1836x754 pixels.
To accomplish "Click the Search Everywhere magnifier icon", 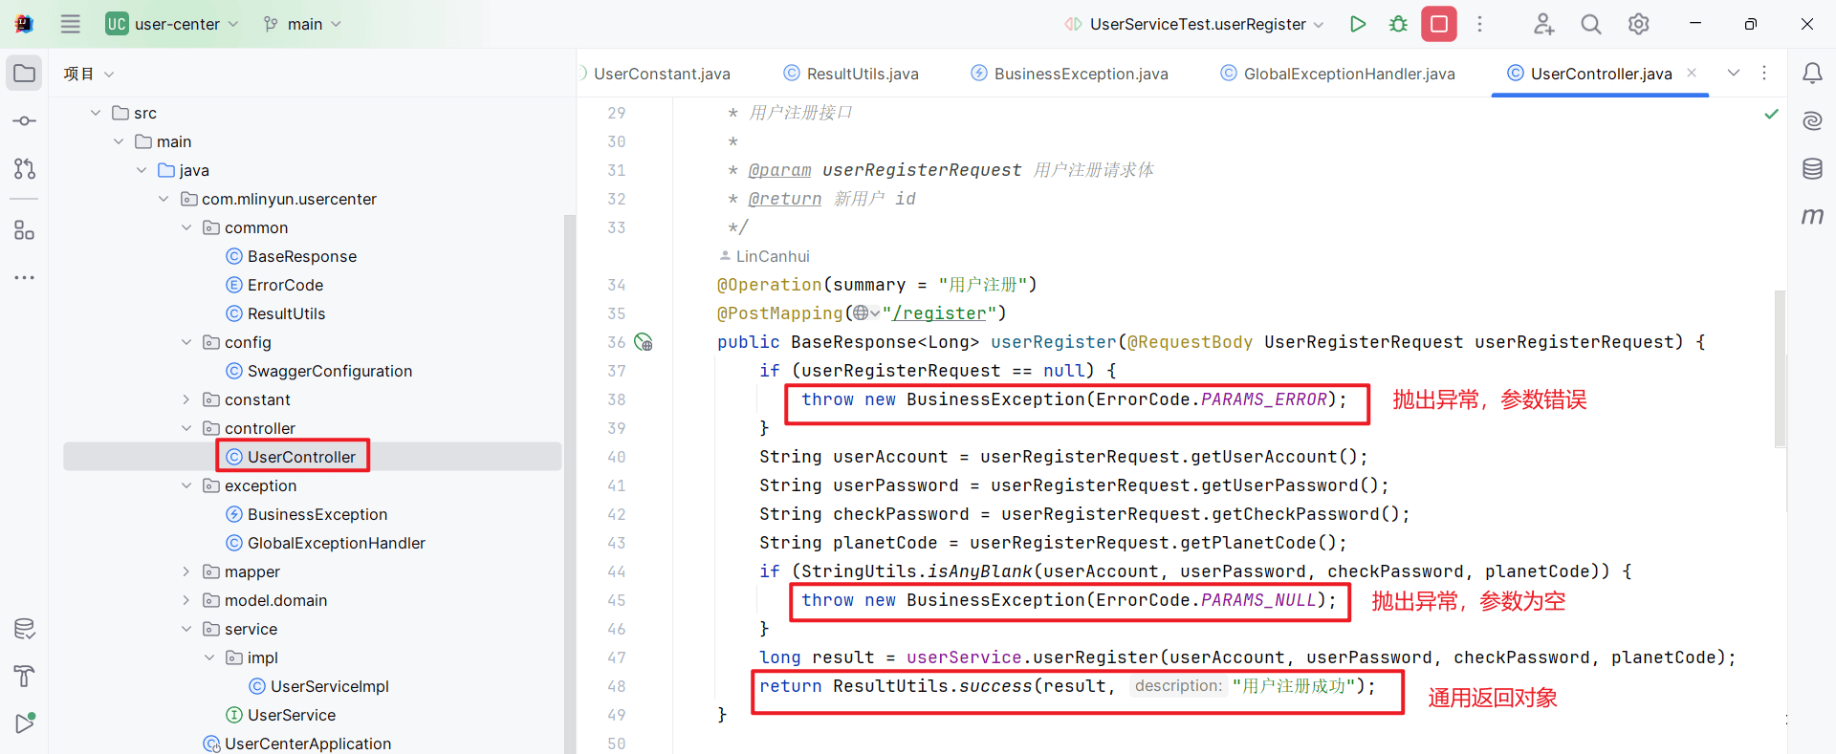I will pyautogui.click(x=1591, y=24).
